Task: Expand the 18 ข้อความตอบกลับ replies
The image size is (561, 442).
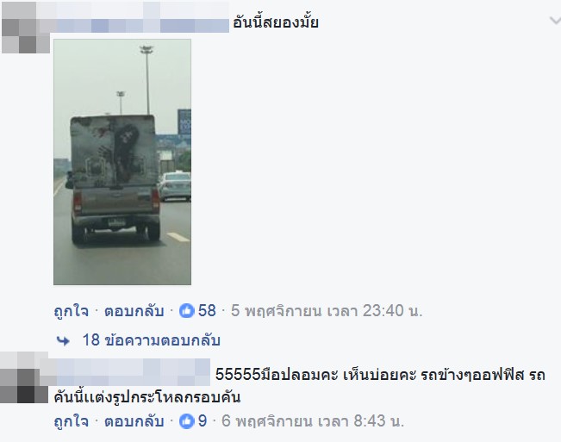Action: (x=152, y=340)
